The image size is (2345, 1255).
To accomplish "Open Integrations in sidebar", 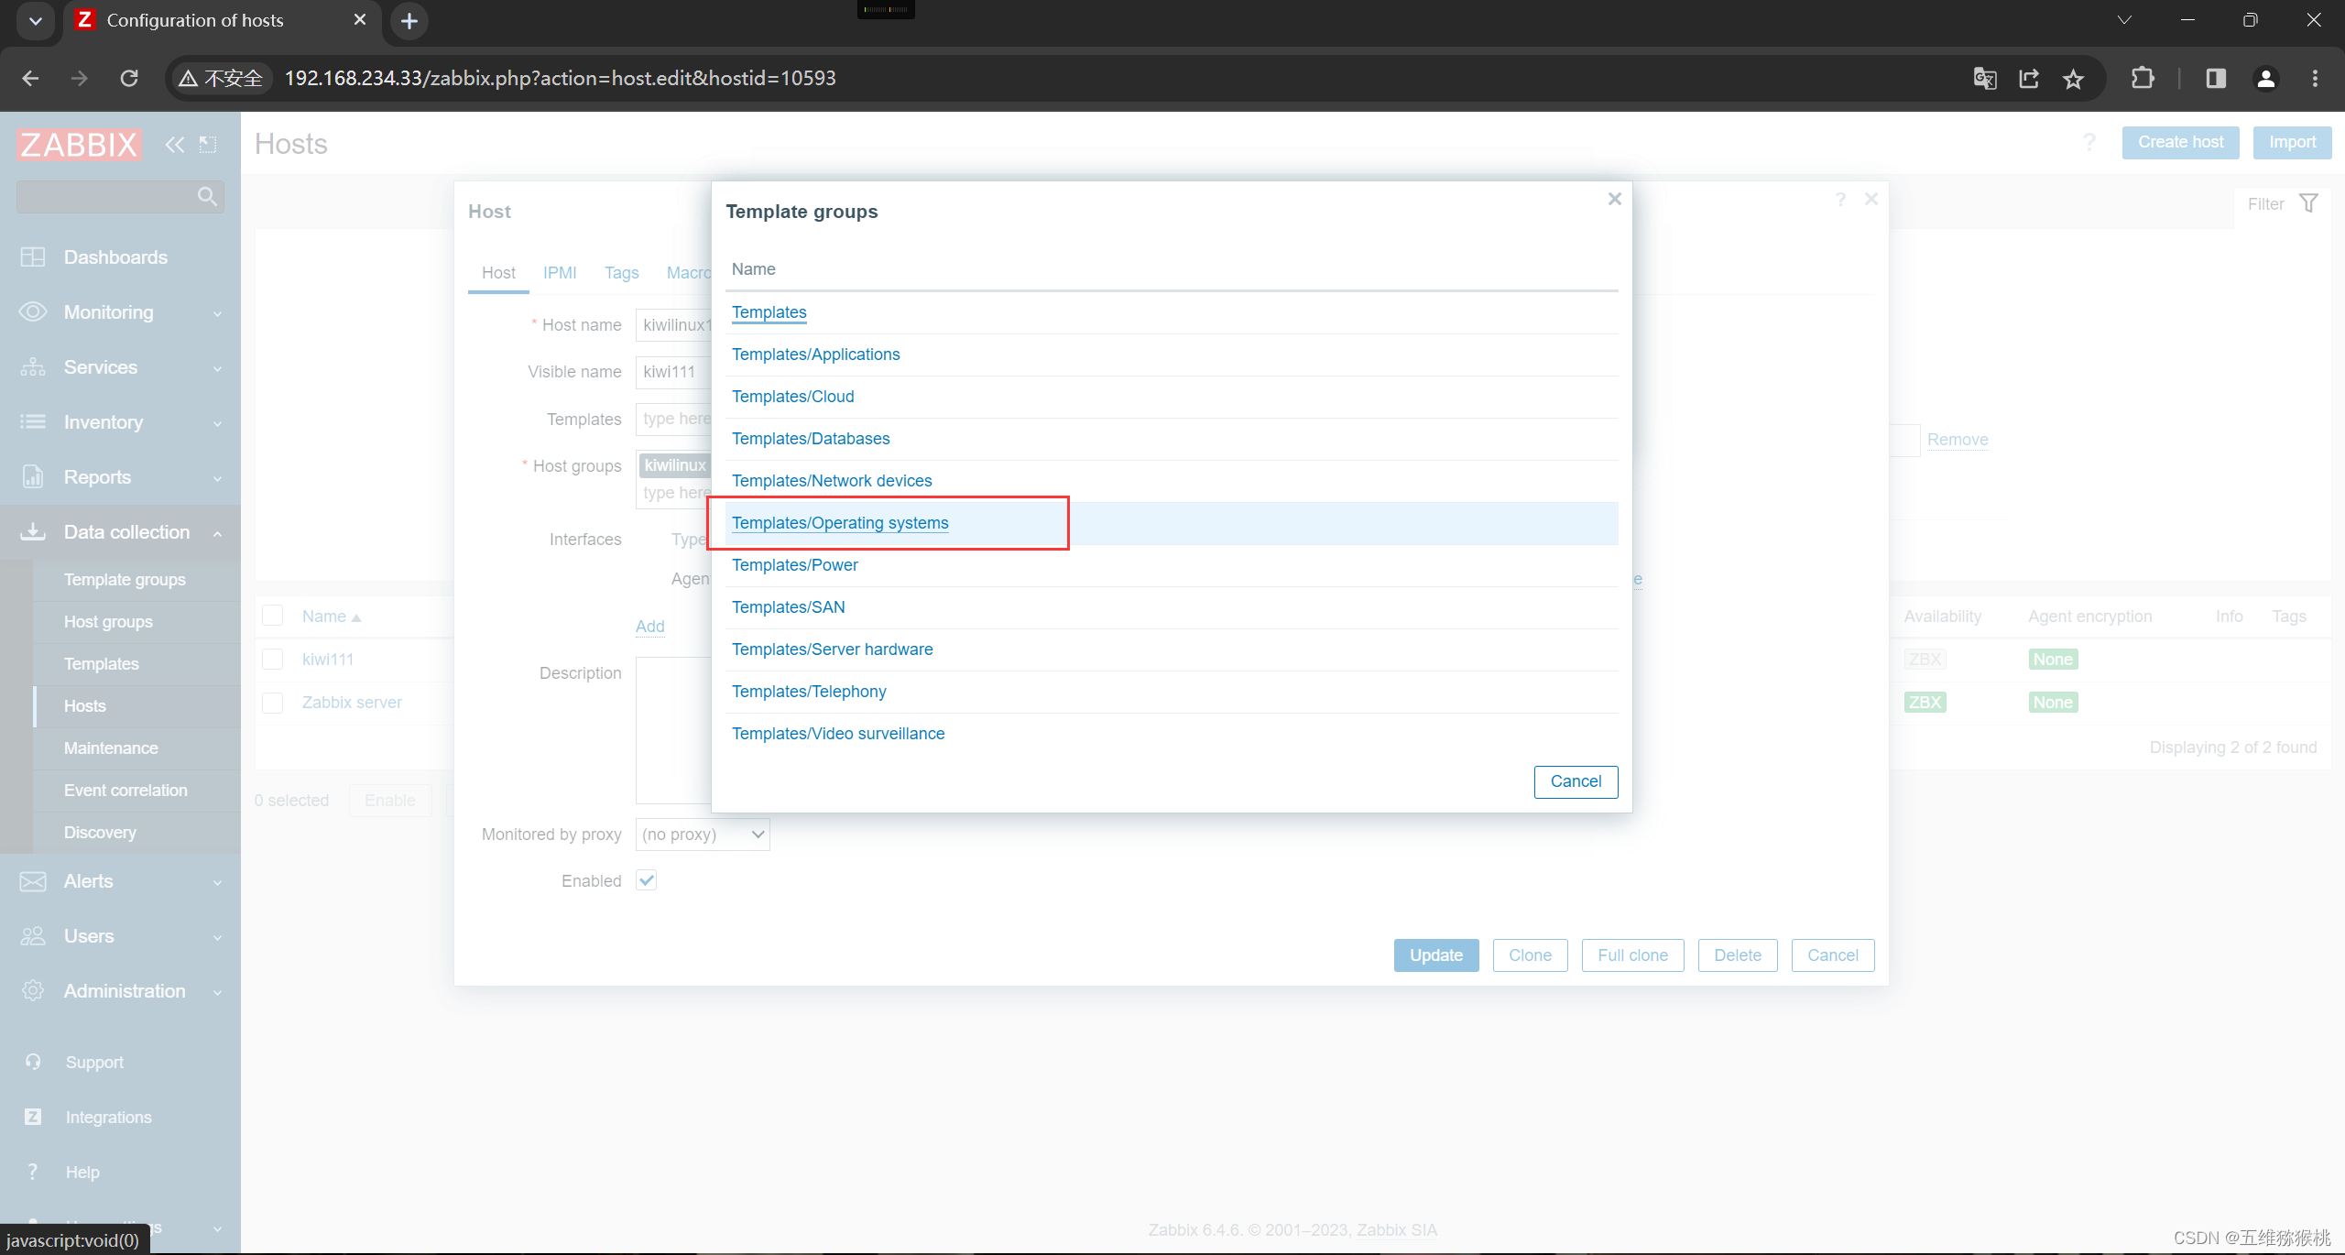I will click(108, 1118).
